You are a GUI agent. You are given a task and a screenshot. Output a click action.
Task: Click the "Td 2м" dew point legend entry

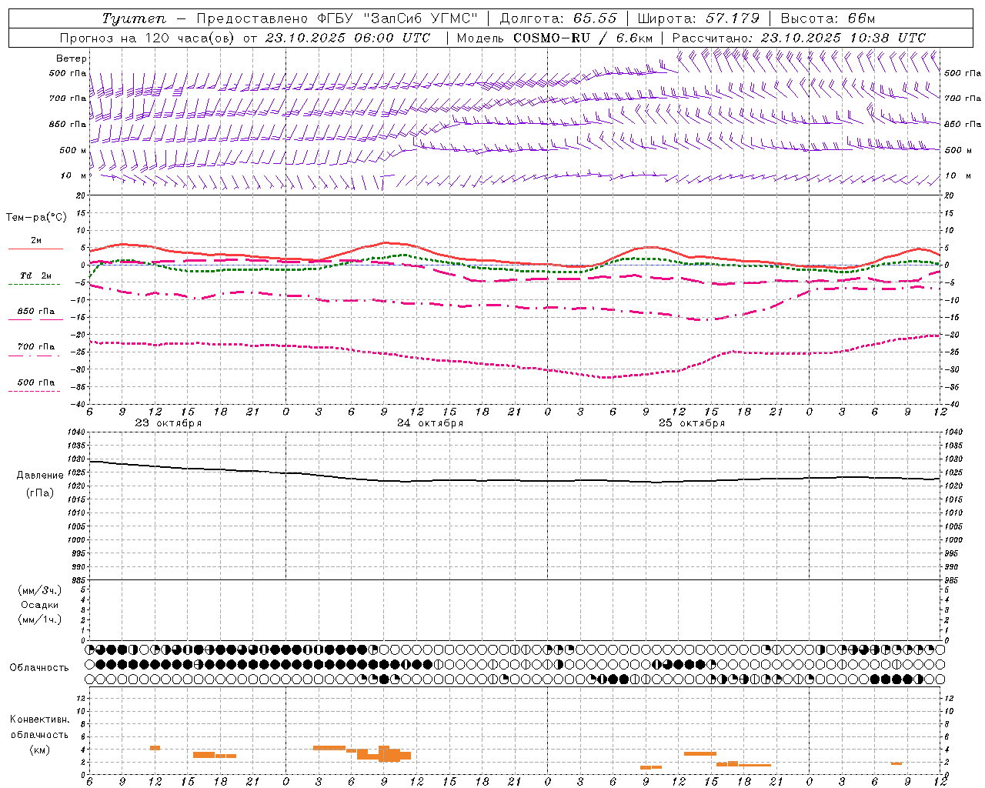(36, 276)
